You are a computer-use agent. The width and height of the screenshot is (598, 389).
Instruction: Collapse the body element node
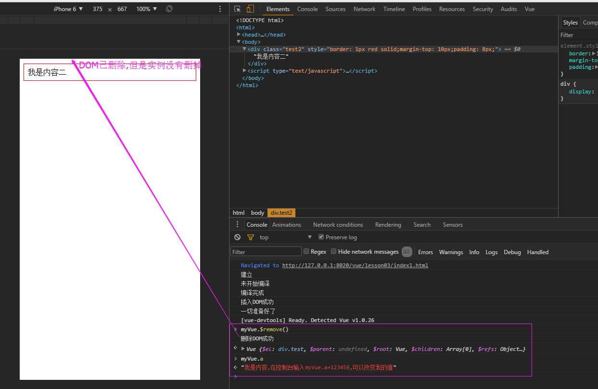tap(239, 42)
